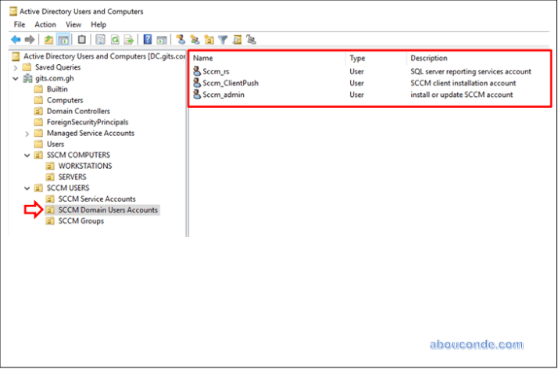This screenshot has height=369, width=558.
Task: Collapse the SCCM USERS organizational unit
Action: (x=28, y=188)
